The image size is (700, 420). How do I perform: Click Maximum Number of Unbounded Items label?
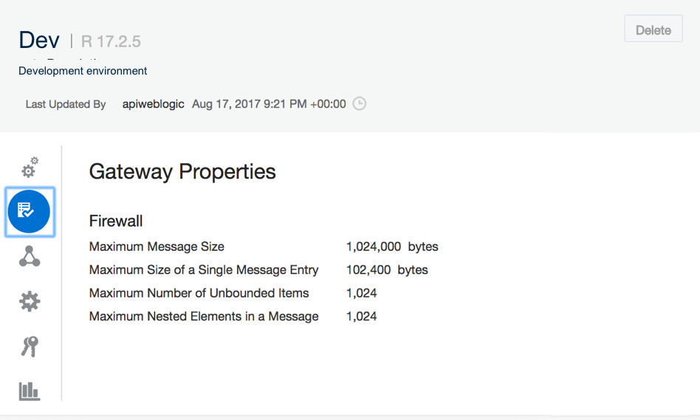[x=199, y=293]
